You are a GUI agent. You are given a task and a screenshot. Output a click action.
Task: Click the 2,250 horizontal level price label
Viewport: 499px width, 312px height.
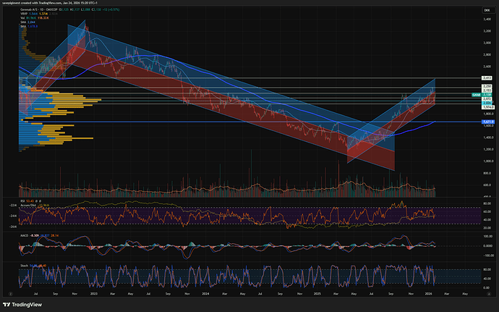point(486,87)
